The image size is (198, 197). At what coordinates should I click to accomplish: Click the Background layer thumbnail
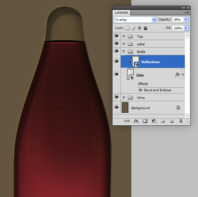point(125,107)
